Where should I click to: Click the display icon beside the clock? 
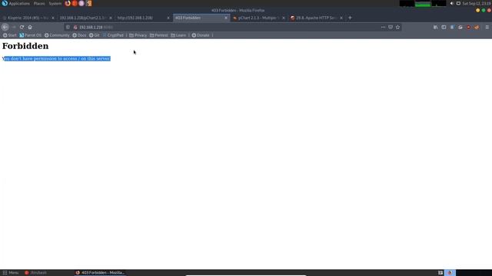tap(458, 3)
